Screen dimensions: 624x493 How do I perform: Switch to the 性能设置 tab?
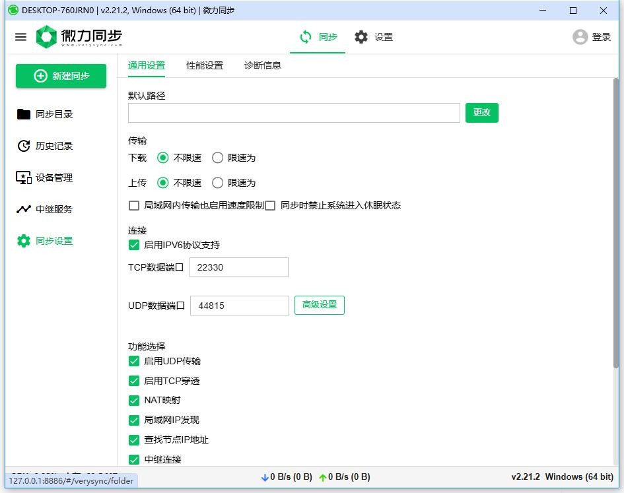(x=205, y=65)
